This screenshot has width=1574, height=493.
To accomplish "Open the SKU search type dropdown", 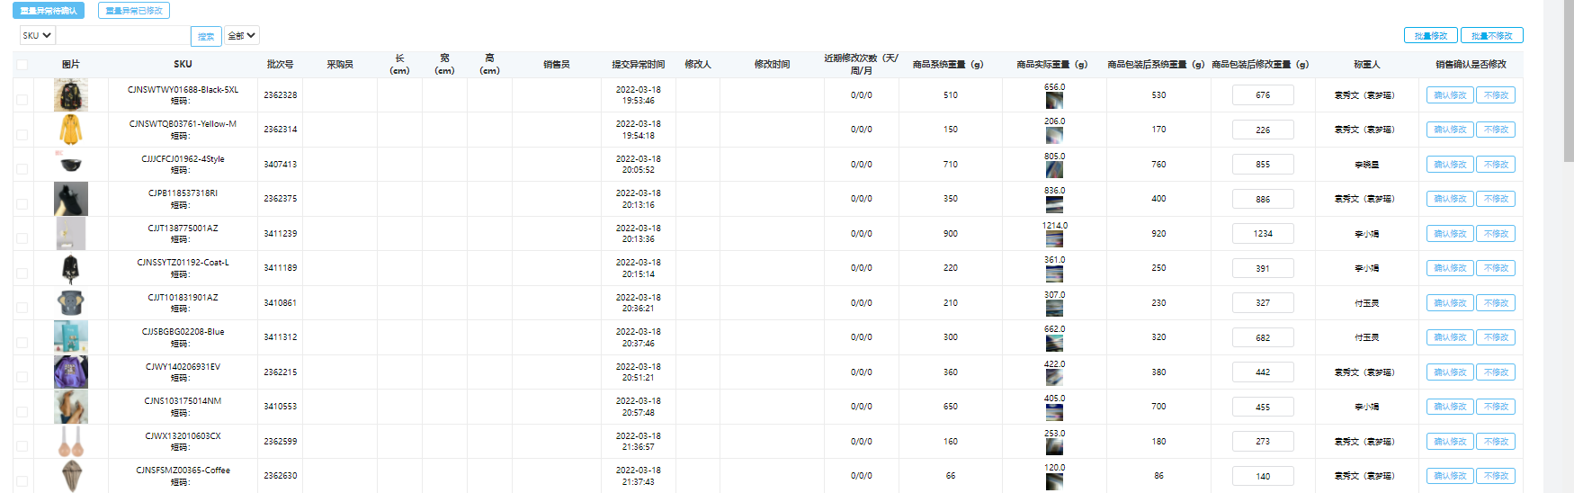I will 37,35.
